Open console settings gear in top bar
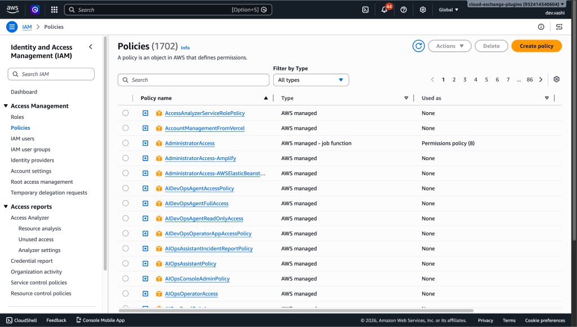Screen dimensions: 577x327 423,10
